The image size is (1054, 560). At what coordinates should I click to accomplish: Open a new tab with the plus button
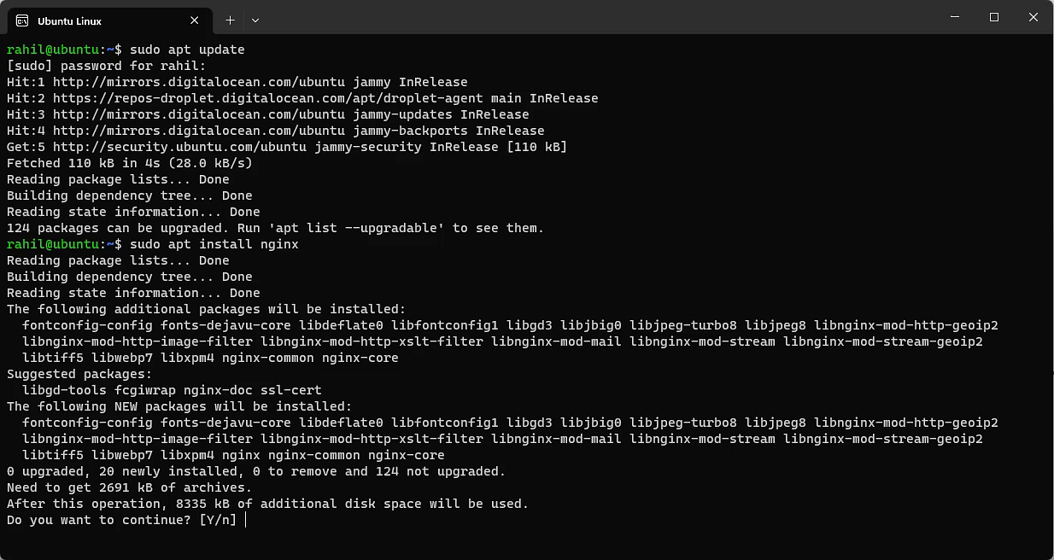coord(230,20)
